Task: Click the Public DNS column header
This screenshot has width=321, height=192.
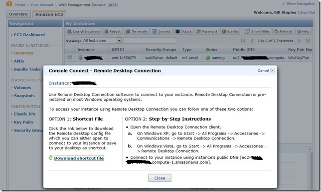Action: (x=258, y=50)
